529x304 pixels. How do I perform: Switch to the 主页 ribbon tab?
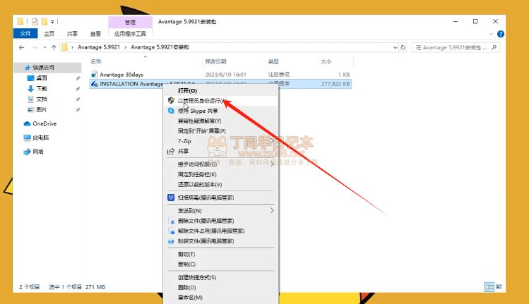[49, 33]
